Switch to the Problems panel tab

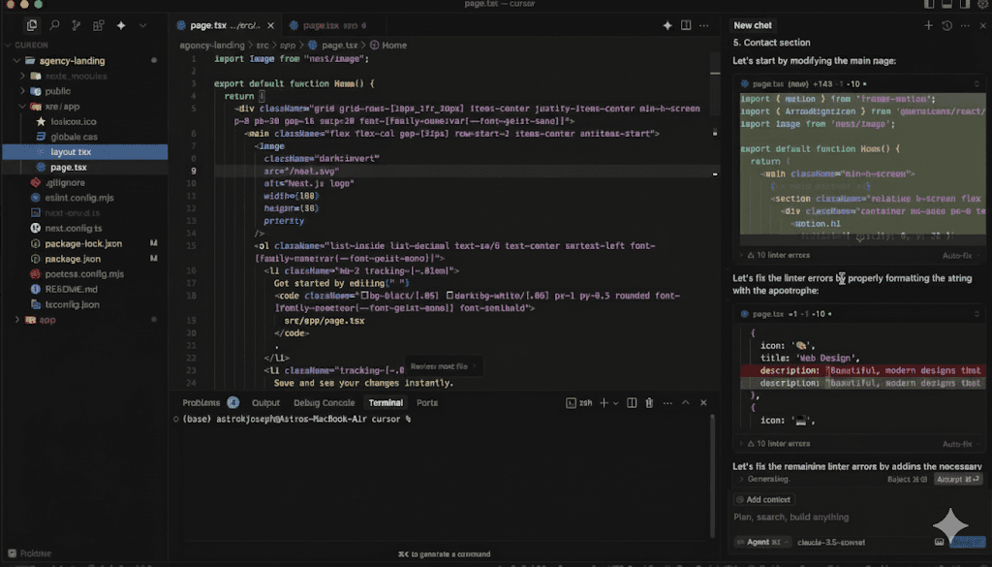pyautogui.click(x=201, y=402)
